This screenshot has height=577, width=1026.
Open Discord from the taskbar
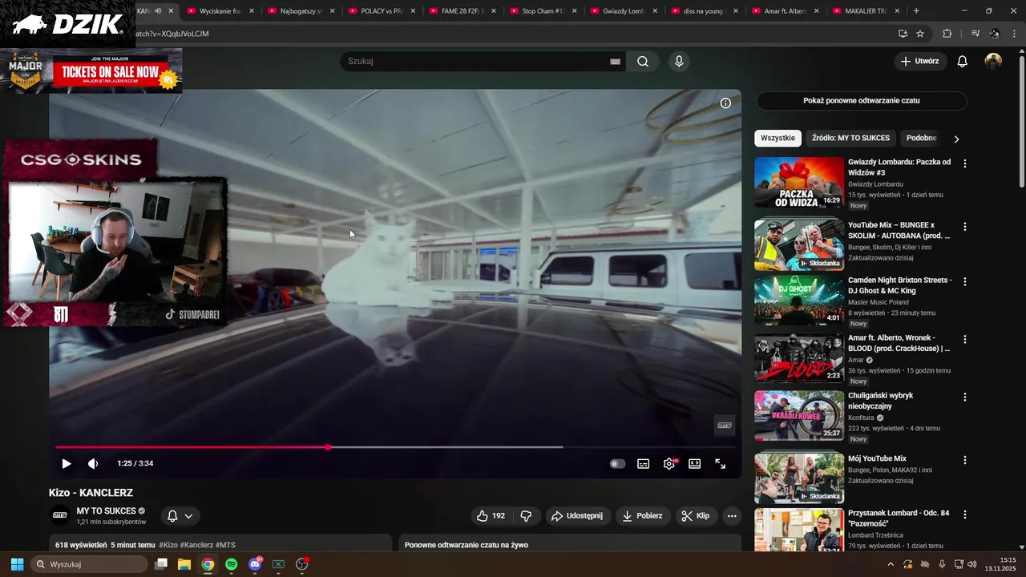coord(255,564)
